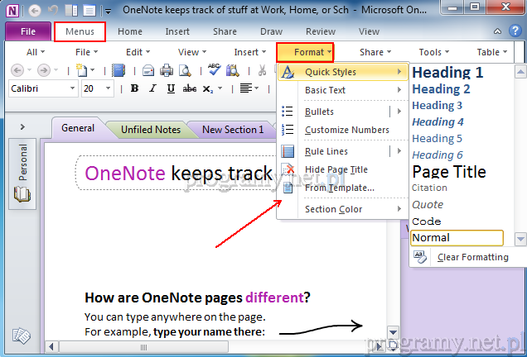Open the purple File tab

(27, 31)
